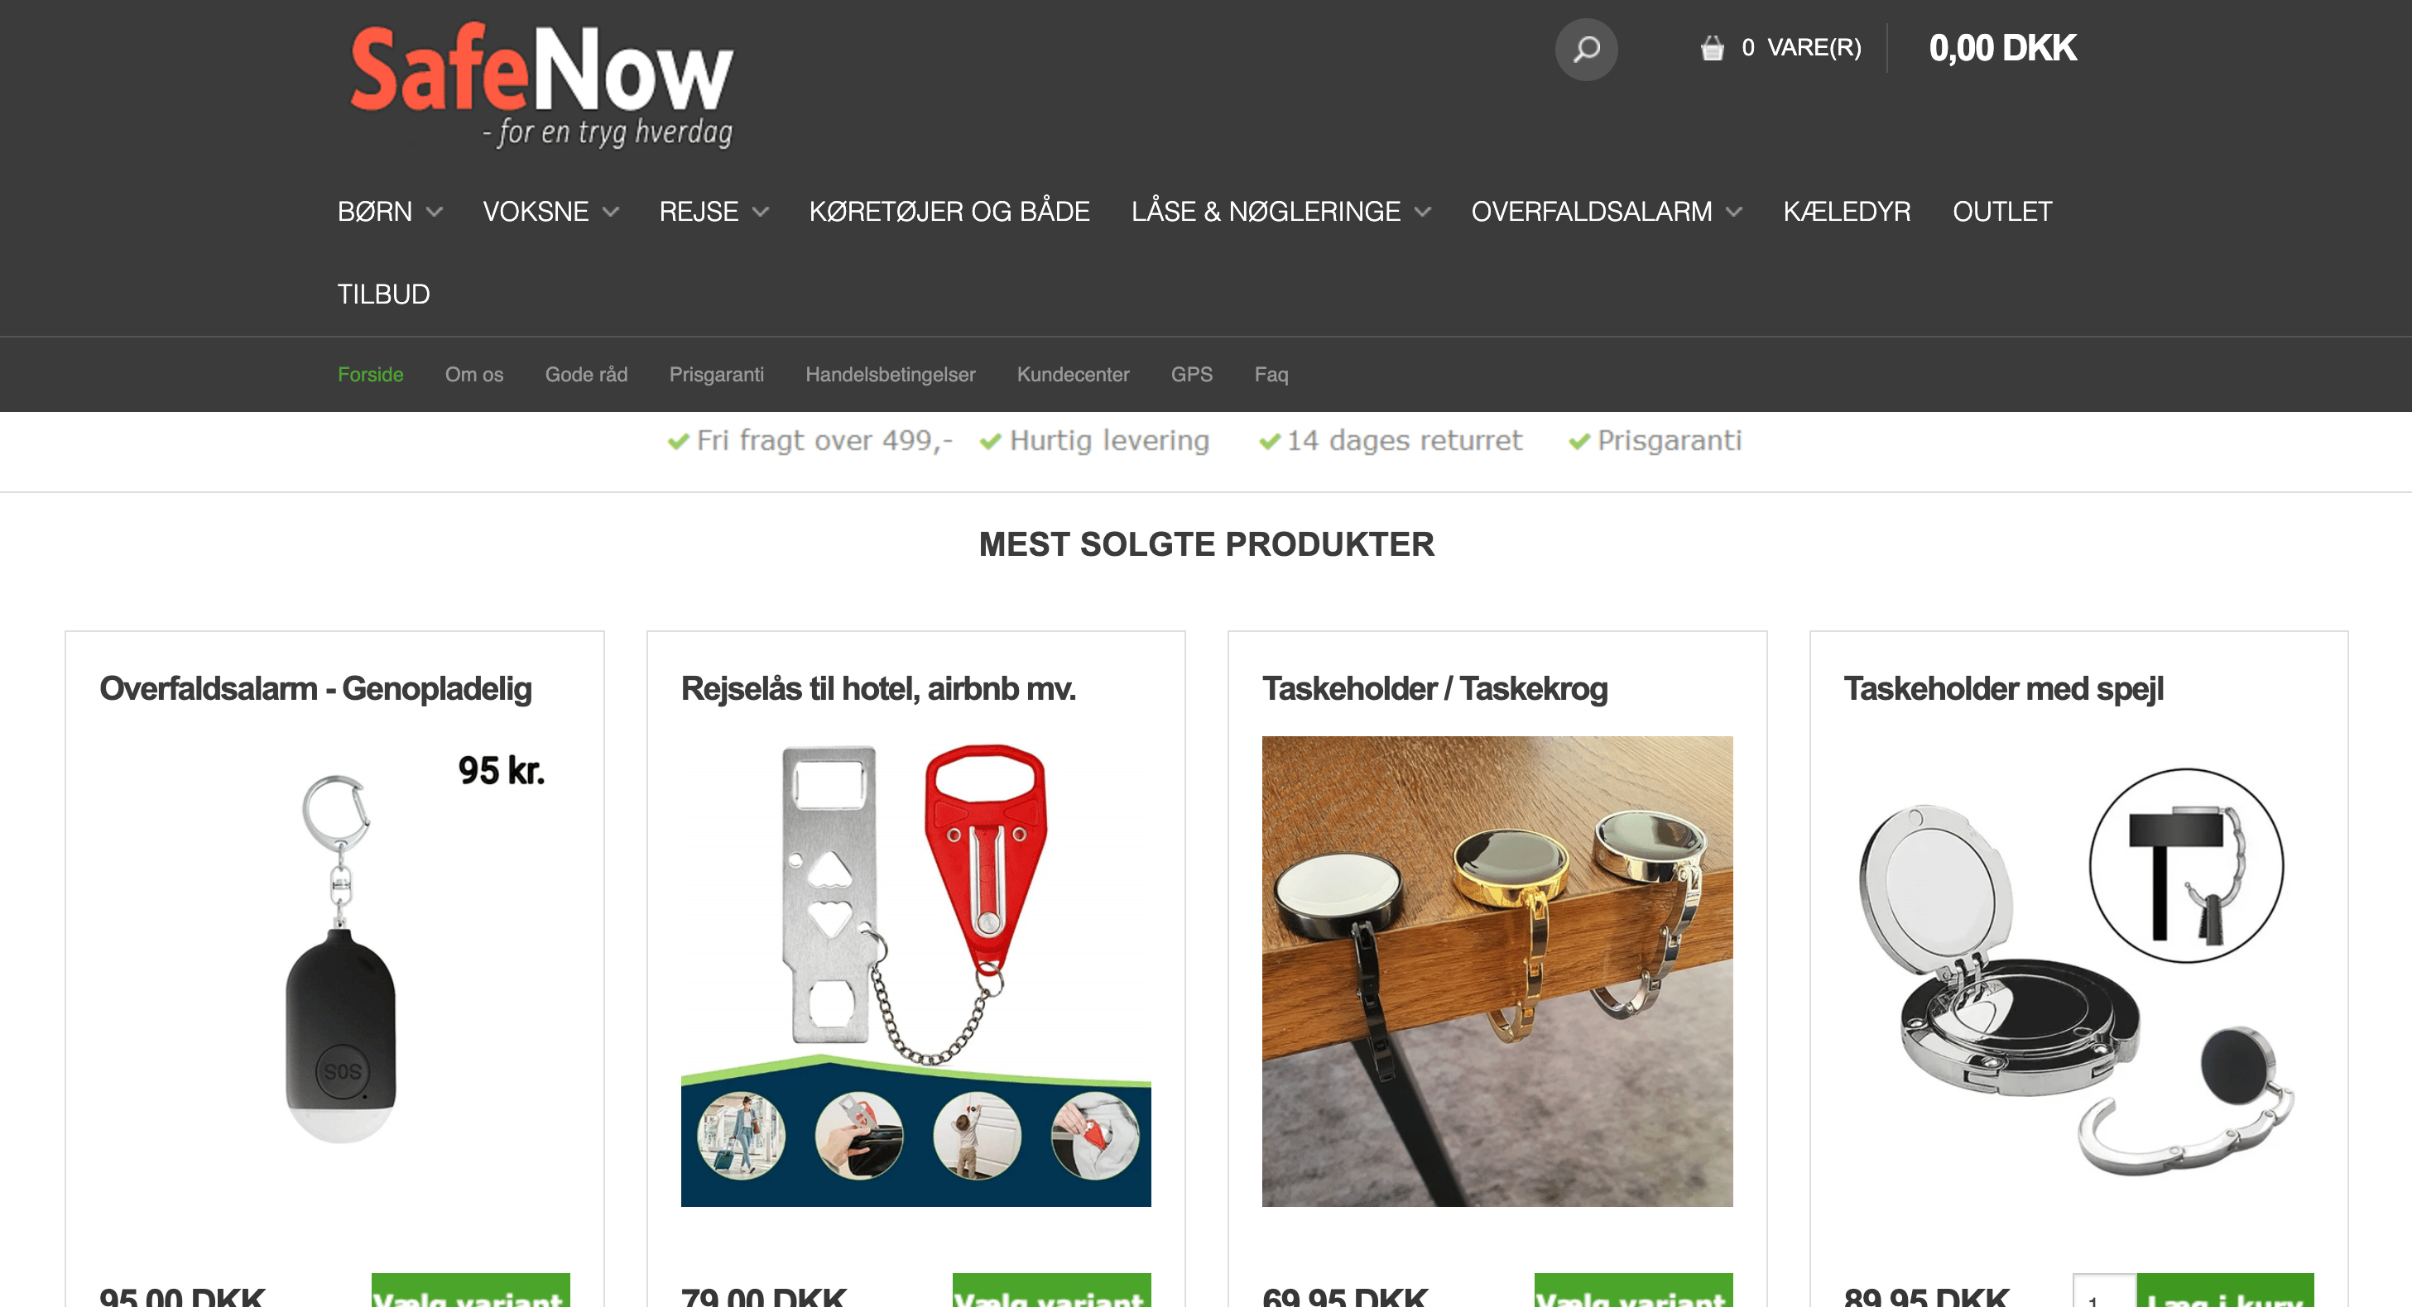The width and height of the screenshot is (2412, 1307).
Task: Open the Rejselås product image
Action: click(x=915, y=971)
